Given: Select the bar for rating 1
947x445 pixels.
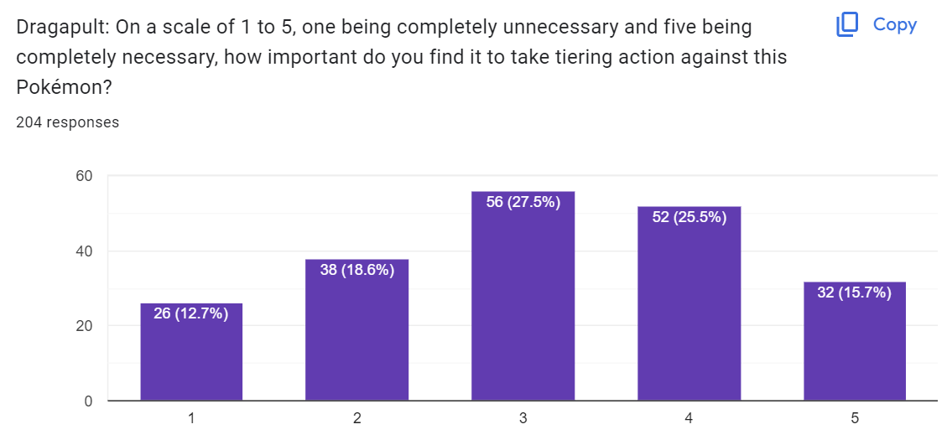Looking at the screenshot, I should pyautogui.click(x=191, y=352).
